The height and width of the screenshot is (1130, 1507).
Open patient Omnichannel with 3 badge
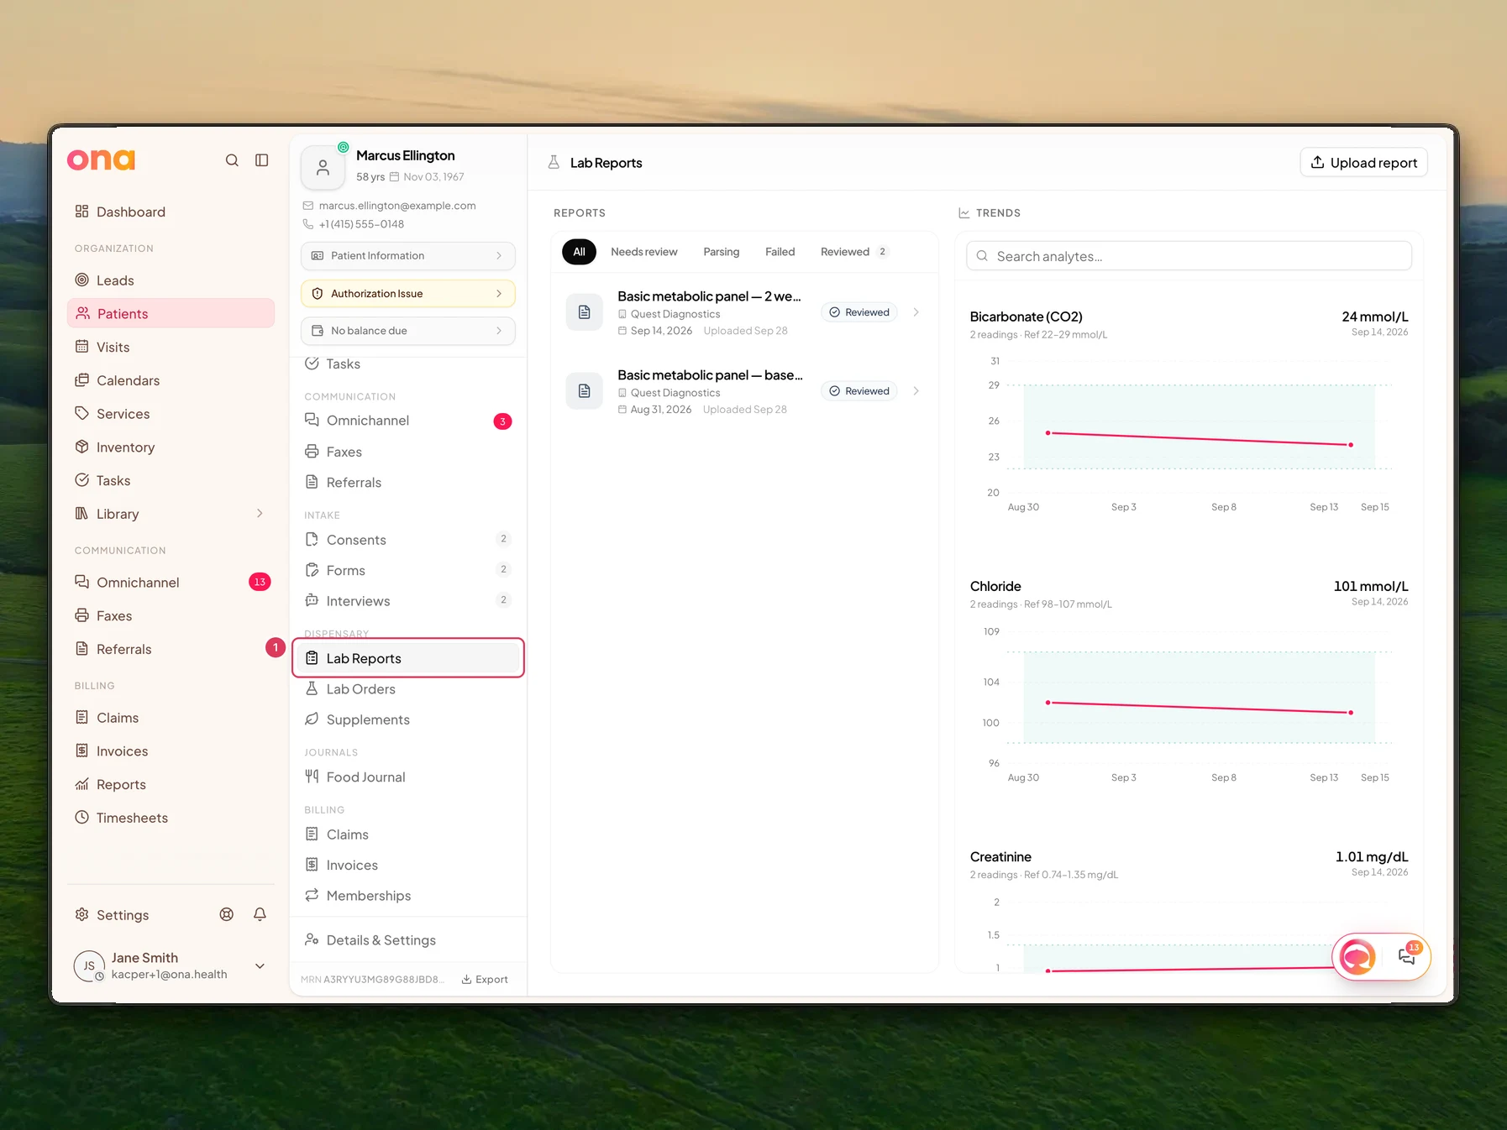coord(408,421)
